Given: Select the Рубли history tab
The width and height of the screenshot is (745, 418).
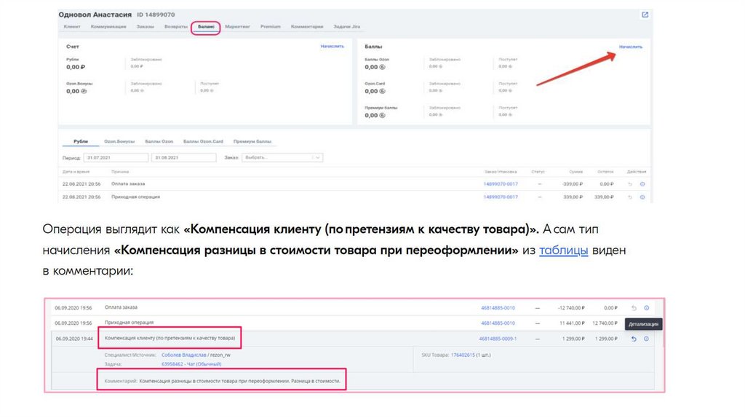Looking at the screenshot, I should pyautogui.click(x=81, y=141).
